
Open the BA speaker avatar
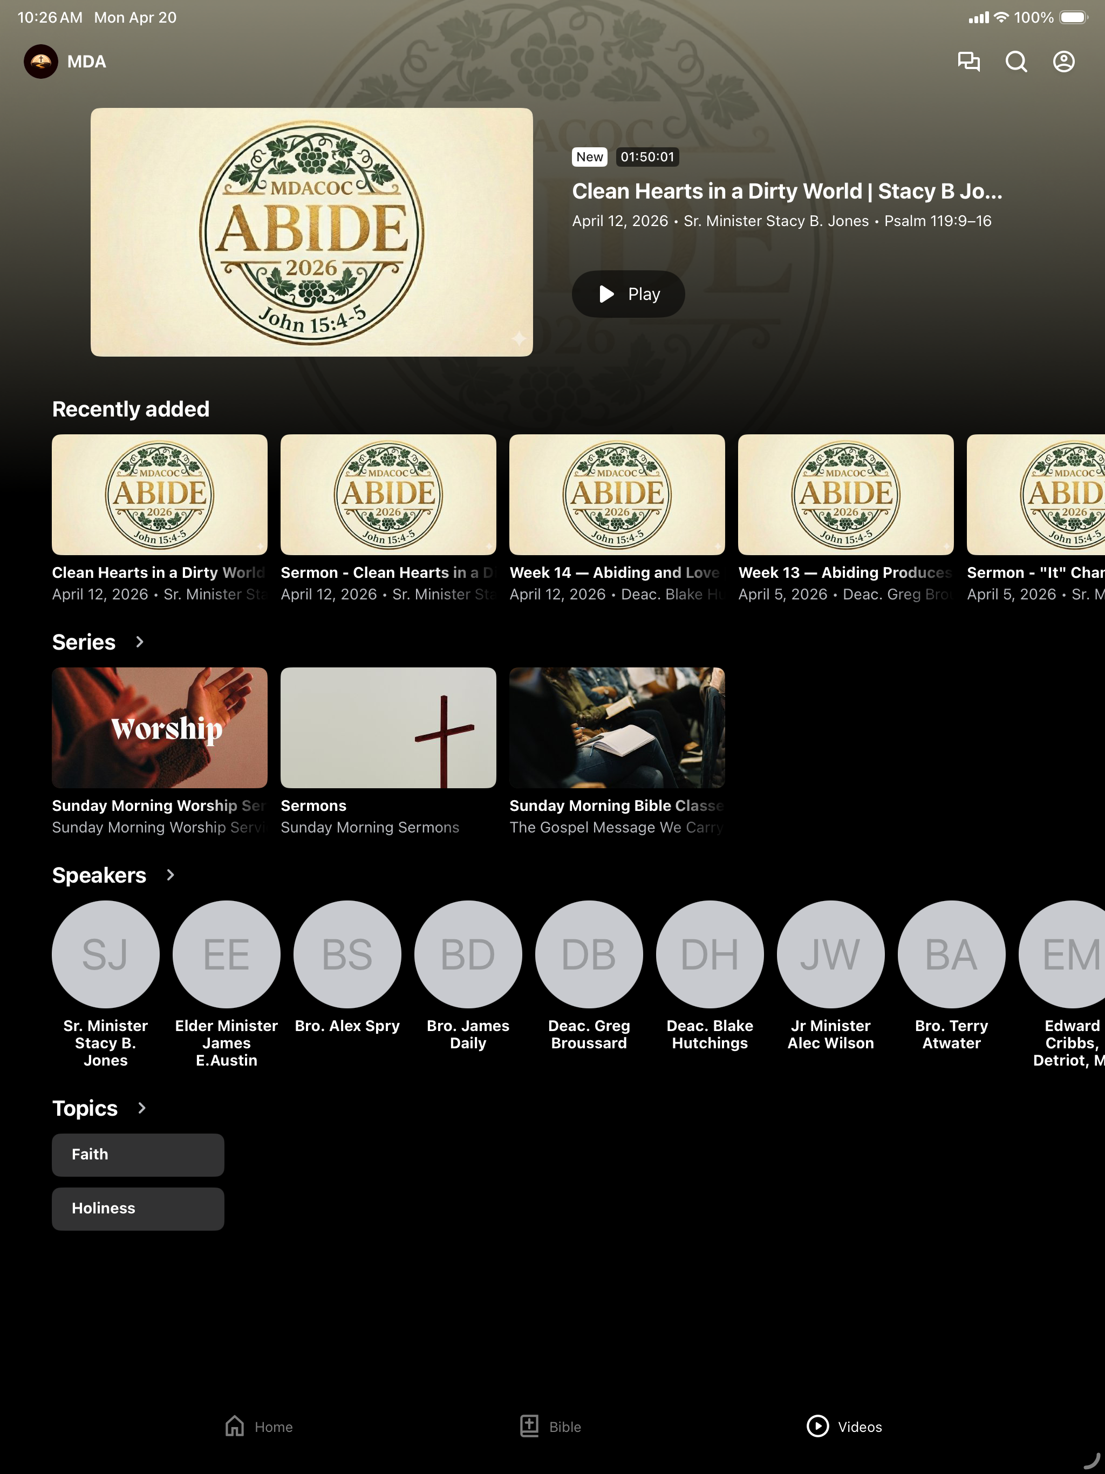click(x=952, y=954)
